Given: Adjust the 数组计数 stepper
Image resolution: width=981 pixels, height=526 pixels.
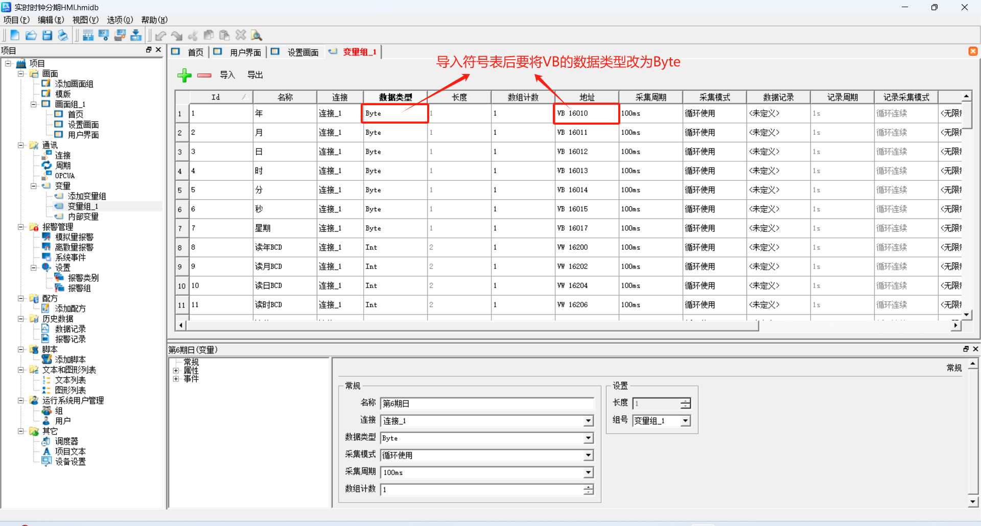Looking at the screenshot, I should tap(589, 490).
